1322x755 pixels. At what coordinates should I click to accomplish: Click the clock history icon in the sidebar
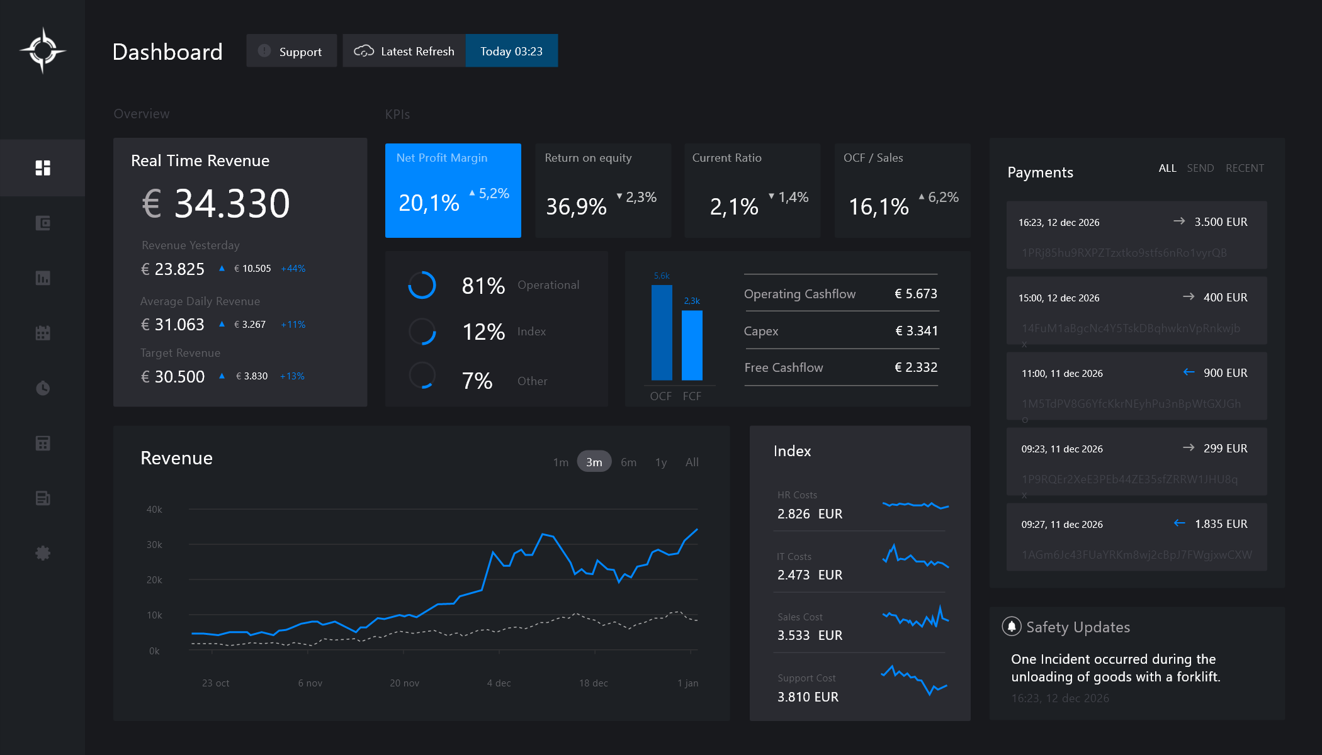(42, 388)
